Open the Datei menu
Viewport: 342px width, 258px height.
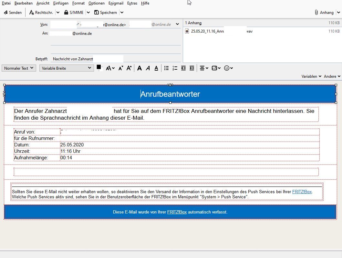6,3
